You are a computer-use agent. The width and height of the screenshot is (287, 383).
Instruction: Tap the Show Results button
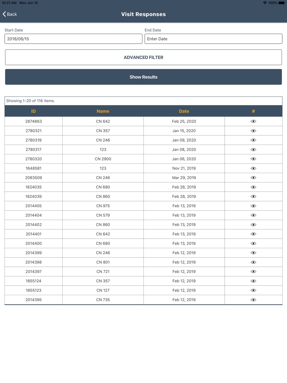coord(143,77)
